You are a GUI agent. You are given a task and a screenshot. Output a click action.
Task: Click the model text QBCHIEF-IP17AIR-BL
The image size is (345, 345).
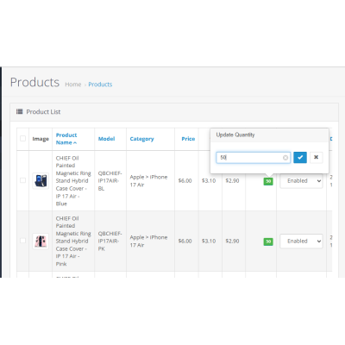click(110, 181)
